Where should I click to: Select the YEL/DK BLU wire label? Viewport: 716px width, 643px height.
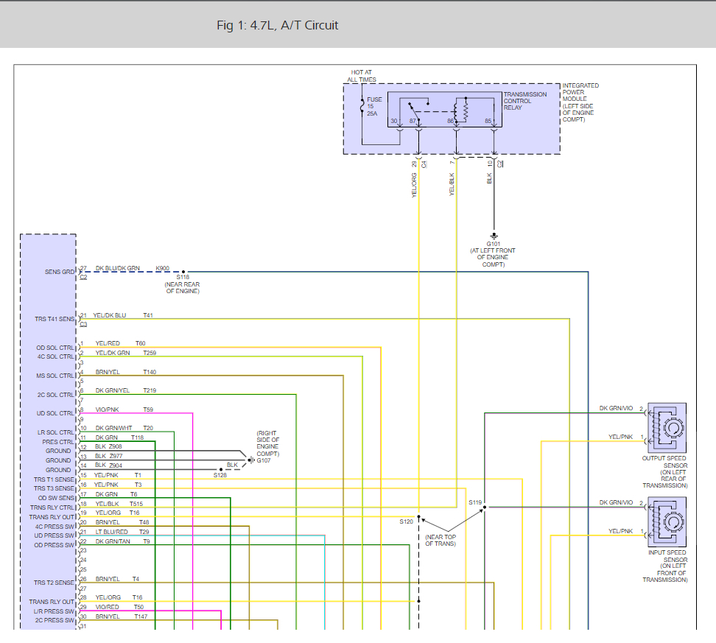coord(110,315)
